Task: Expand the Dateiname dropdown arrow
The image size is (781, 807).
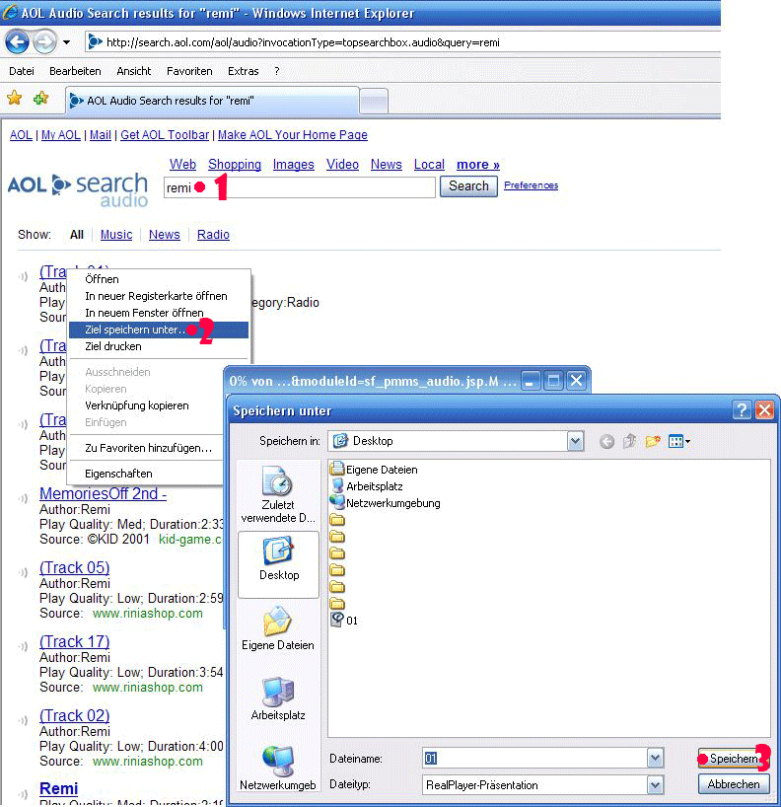Action: coord(655,758)
